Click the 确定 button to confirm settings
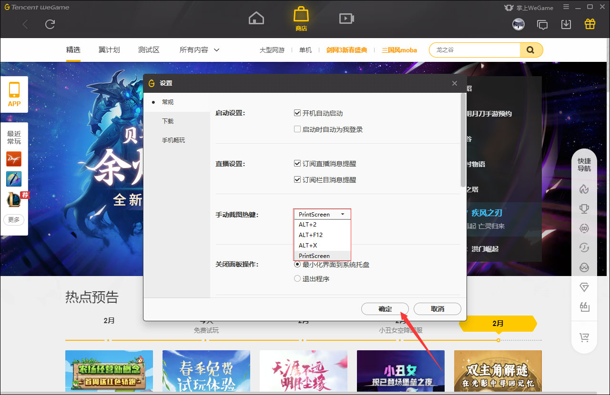The height and width of the screenshot is (395, 610). (385, 309)
